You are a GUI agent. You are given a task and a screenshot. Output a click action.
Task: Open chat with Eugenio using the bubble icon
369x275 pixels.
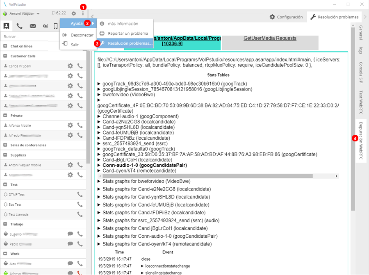click(x=71, y=234)
